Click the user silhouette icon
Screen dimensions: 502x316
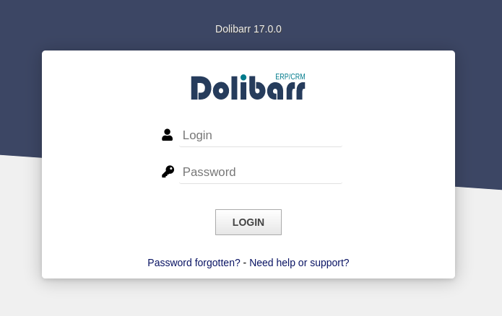[x=167, y=135]
